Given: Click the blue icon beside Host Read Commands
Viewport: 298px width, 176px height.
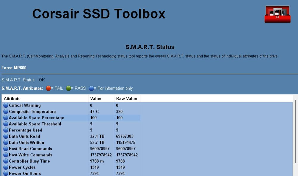Looking at the screenshot, I should [6, 149].
